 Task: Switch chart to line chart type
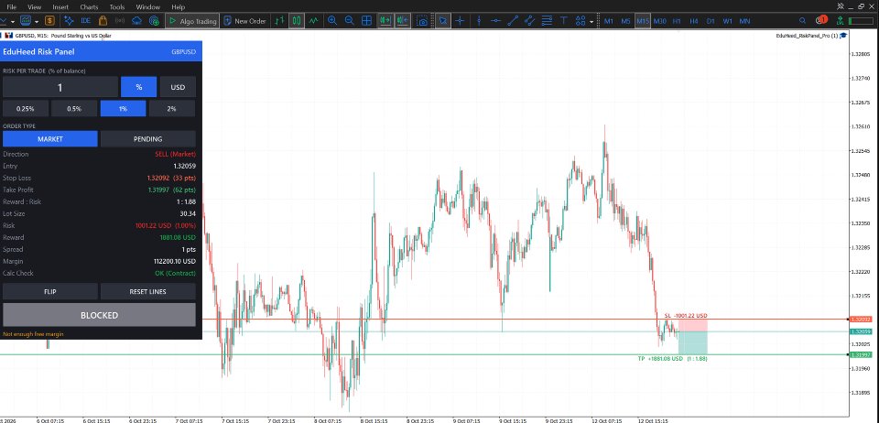[313, 21]
